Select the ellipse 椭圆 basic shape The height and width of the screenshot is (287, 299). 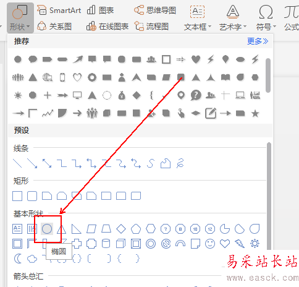click(x=47, y=229)
